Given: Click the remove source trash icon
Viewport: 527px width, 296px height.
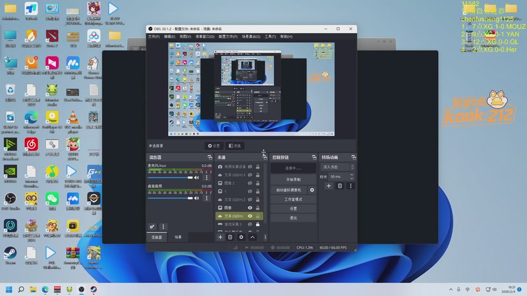Looking at the screenshot, I should click(230, 237).
